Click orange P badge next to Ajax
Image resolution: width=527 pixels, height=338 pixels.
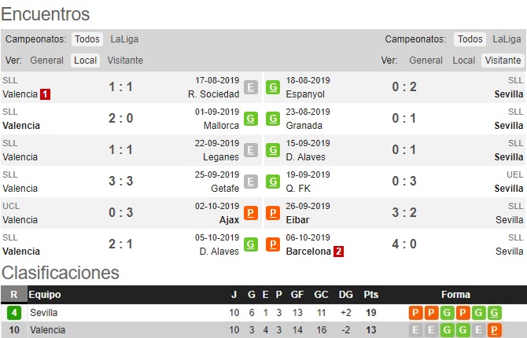pyautogui.click(x=251, y=213)
